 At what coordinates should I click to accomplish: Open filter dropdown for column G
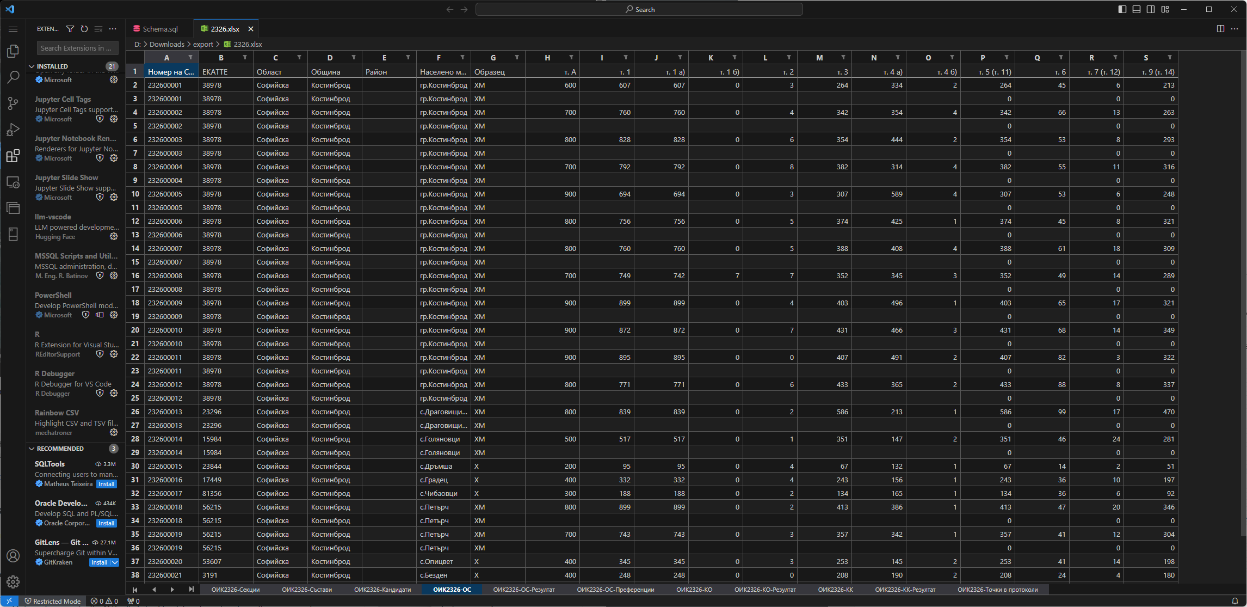(517, 57)
